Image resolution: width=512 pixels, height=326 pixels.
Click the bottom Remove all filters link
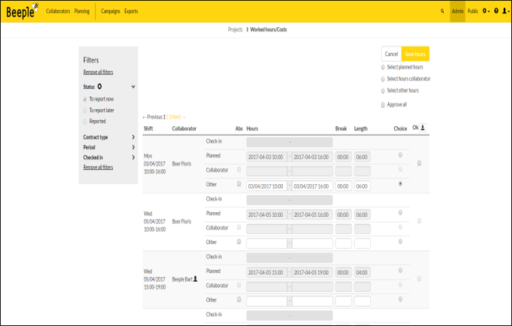click(98, 167)
